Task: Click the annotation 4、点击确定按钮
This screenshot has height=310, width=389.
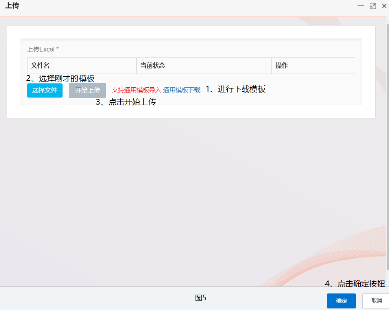Action: [x=355, y=284]
